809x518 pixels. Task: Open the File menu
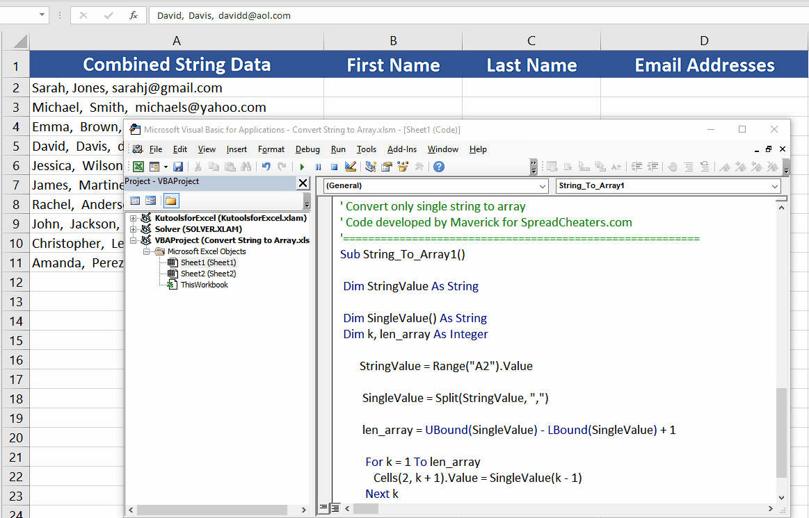[156, 149]
